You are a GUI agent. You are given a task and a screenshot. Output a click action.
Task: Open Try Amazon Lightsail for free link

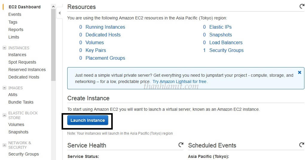coord(179,81)
